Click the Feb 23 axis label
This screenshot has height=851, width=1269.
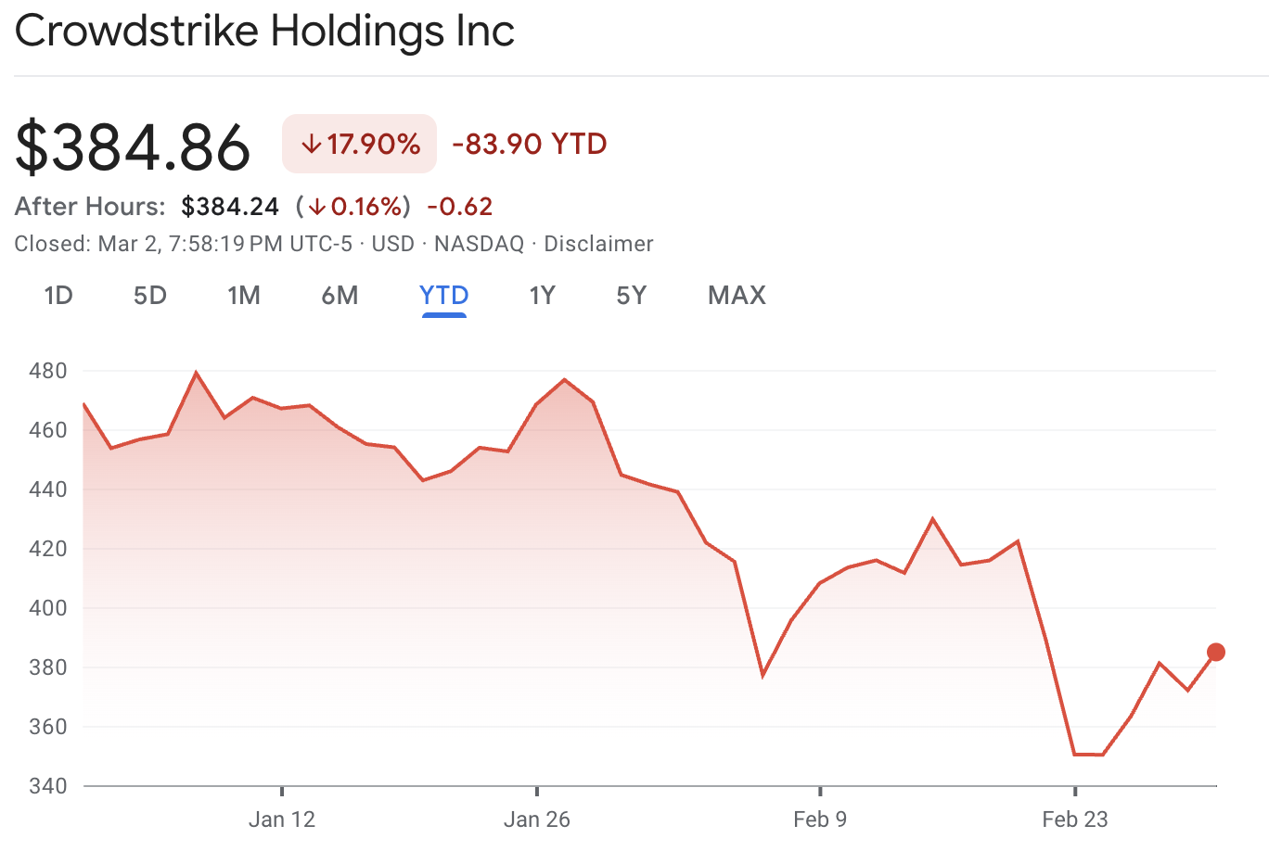(x=1076, y=819)
